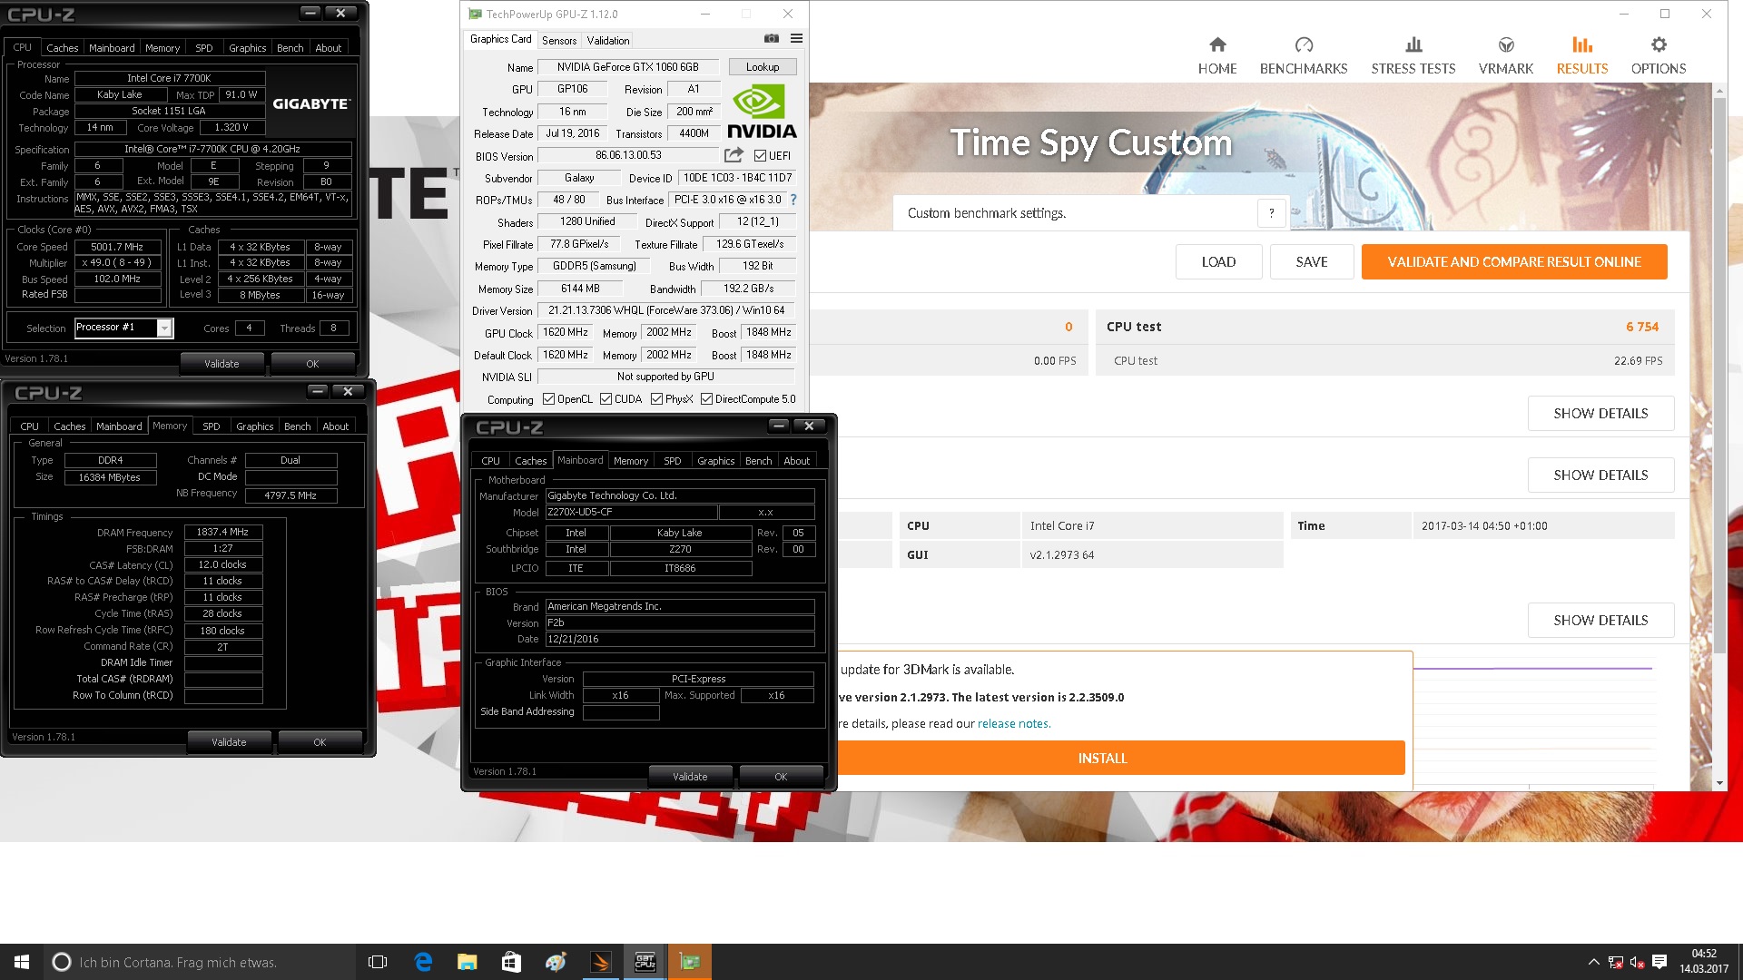Click the Bus Interface question mark in GPU-Z
This screenshot has height=980, width=1743.
793,200
